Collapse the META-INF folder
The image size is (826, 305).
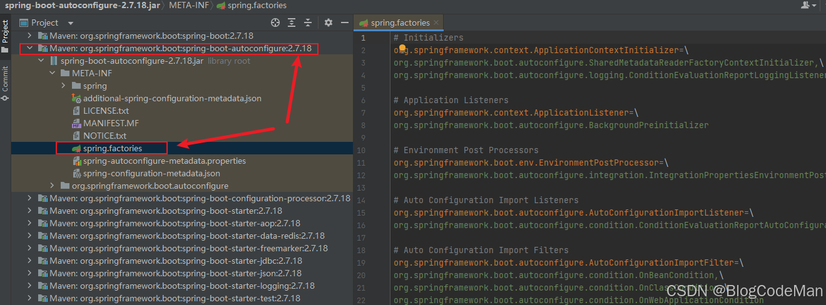[x=52, y=73]
